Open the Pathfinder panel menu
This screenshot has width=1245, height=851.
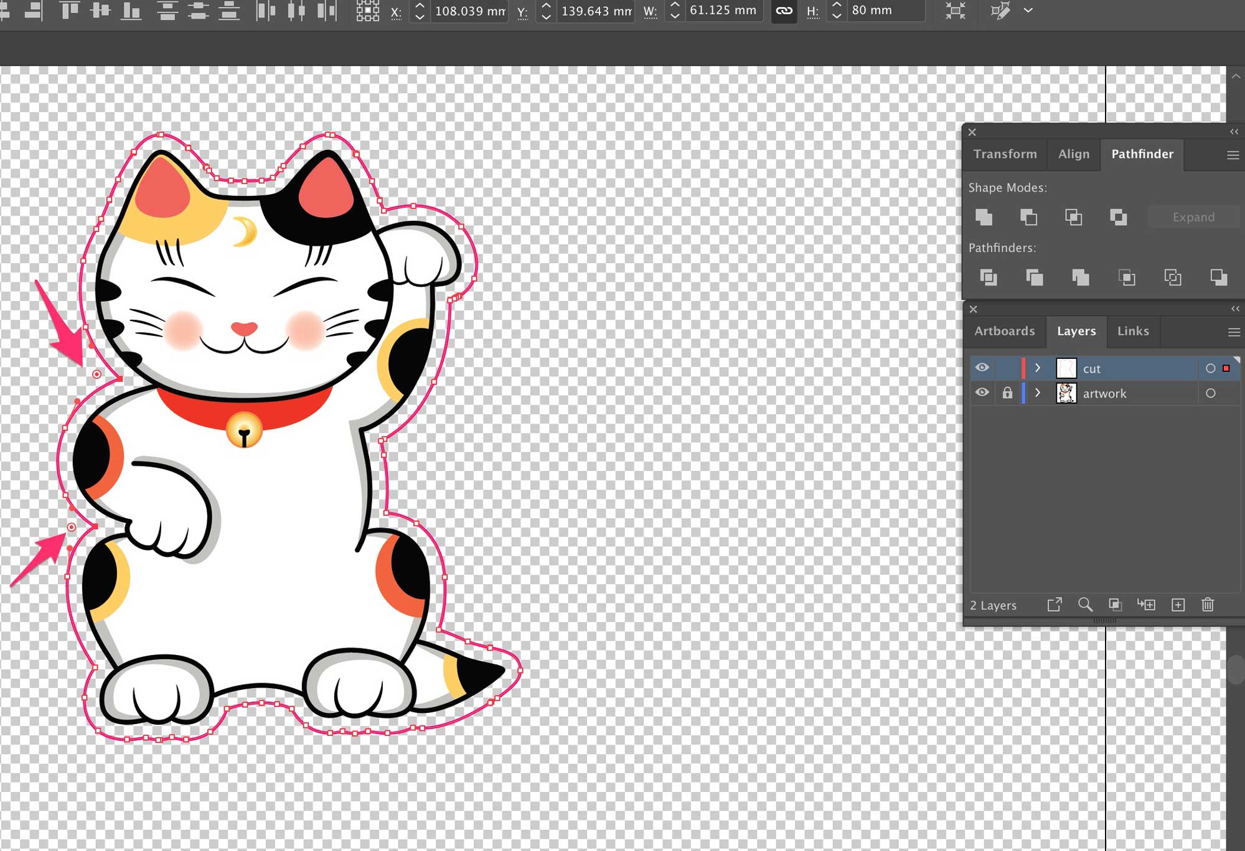point(1233,155)
